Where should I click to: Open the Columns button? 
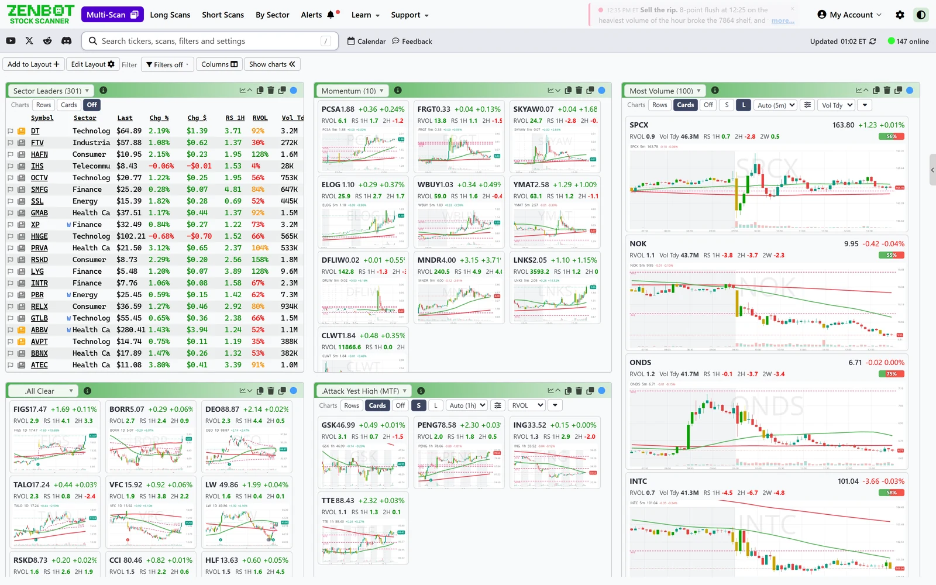click(219, 64)
